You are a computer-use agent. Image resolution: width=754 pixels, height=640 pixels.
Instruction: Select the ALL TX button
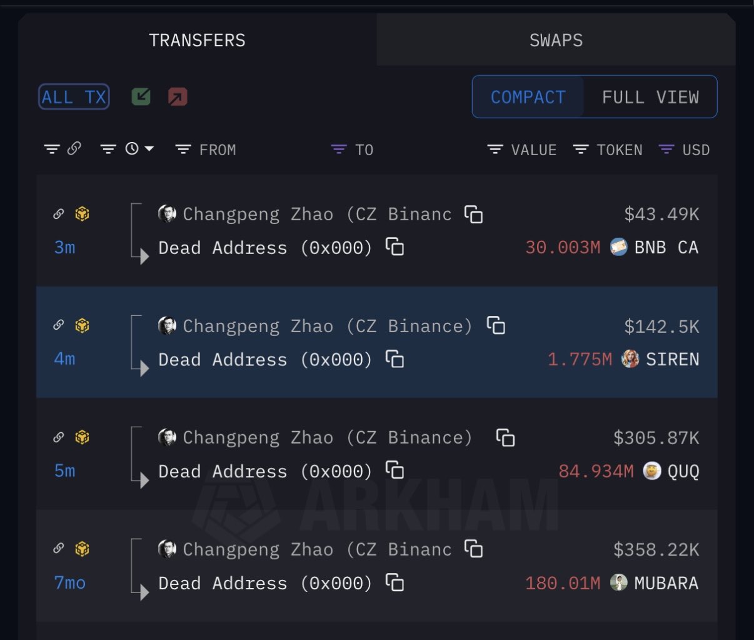pos(74,97)
